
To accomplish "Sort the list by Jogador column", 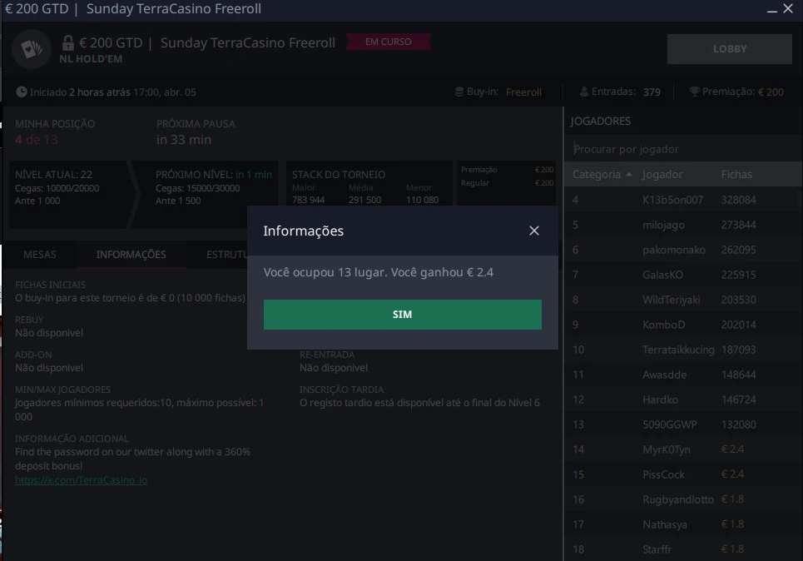I will click(x=662, y=174).
